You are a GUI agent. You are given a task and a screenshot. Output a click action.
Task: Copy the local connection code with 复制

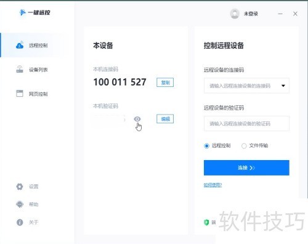[165, 83]
